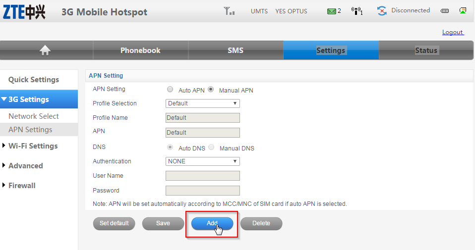Image resolution: width=475 pixels, height=250 pixels.
Task: Click the ZTE logo
Action: click(24, 12)
